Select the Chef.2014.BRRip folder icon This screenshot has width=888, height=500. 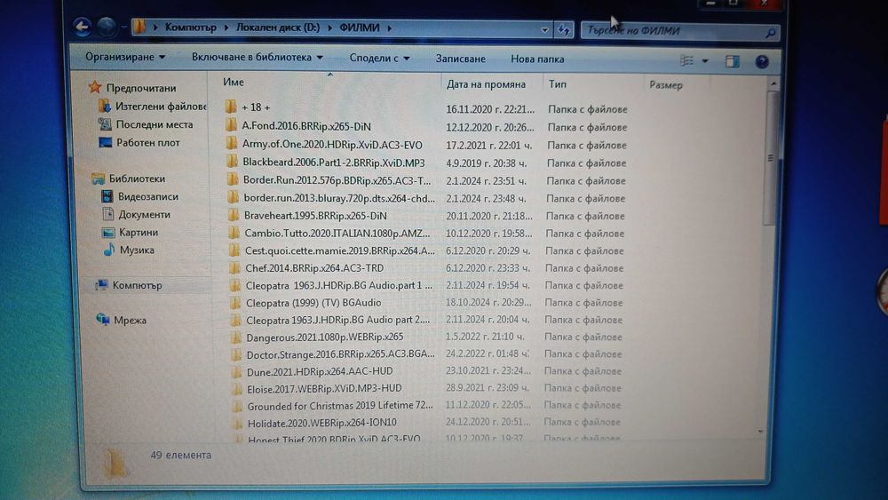pyautogui.click(x=235, y=268)
